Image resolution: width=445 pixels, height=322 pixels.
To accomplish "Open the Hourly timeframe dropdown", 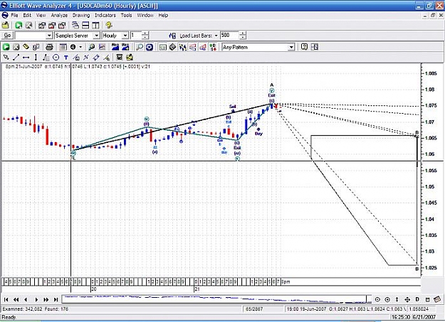I will point(125,36).
